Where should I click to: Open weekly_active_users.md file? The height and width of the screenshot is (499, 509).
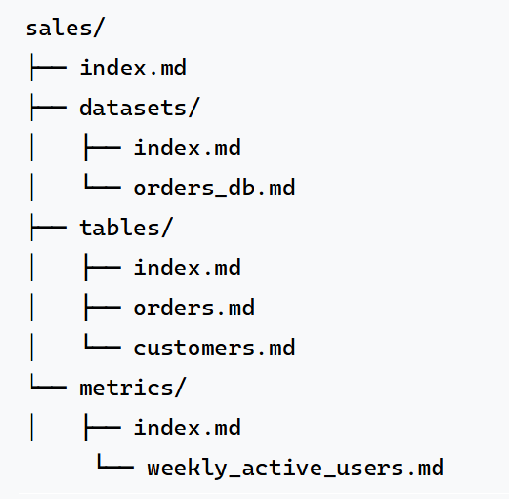click(x=295, y=468)
